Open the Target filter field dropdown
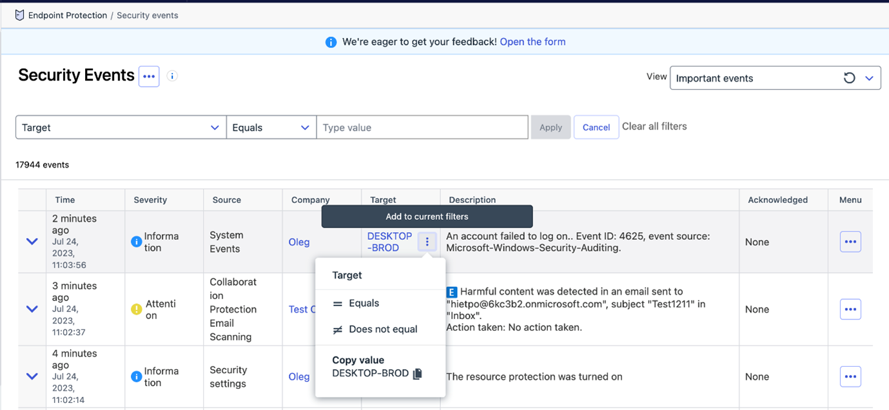 (x=121, y=128)
